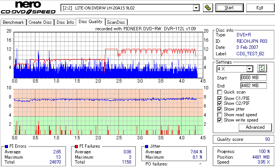Image resolution: width=275 pixels, height=167 pixels.
Task: Click the Start 0000 MB input field
Action: click(254, 78)
